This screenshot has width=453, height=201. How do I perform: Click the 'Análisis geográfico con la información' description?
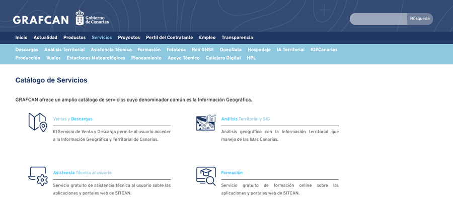point(280,136)
